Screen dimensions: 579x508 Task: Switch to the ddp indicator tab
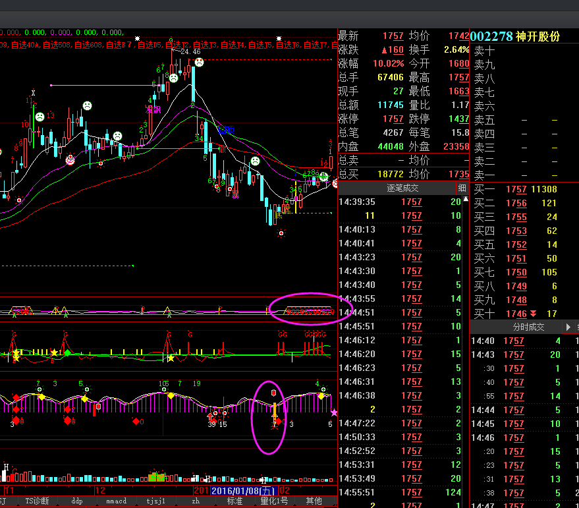[x=77, y=501]
